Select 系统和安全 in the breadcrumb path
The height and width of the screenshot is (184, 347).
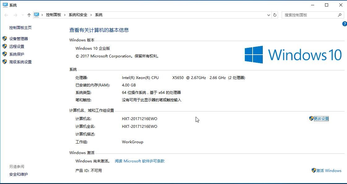point(78,15)
